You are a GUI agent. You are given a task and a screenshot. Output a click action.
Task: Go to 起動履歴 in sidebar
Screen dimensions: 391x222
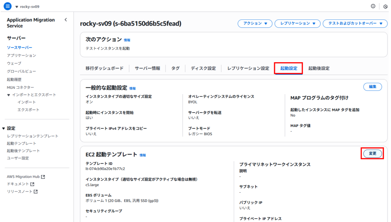14,79
